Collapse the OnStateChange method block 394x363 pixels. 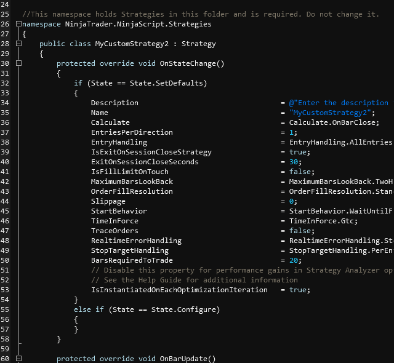pos(18,63)
